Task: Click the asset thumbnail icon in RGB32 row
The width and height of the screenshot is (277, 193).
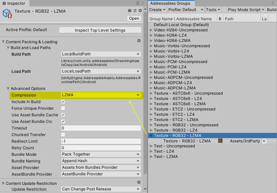Action: (220, 141)
